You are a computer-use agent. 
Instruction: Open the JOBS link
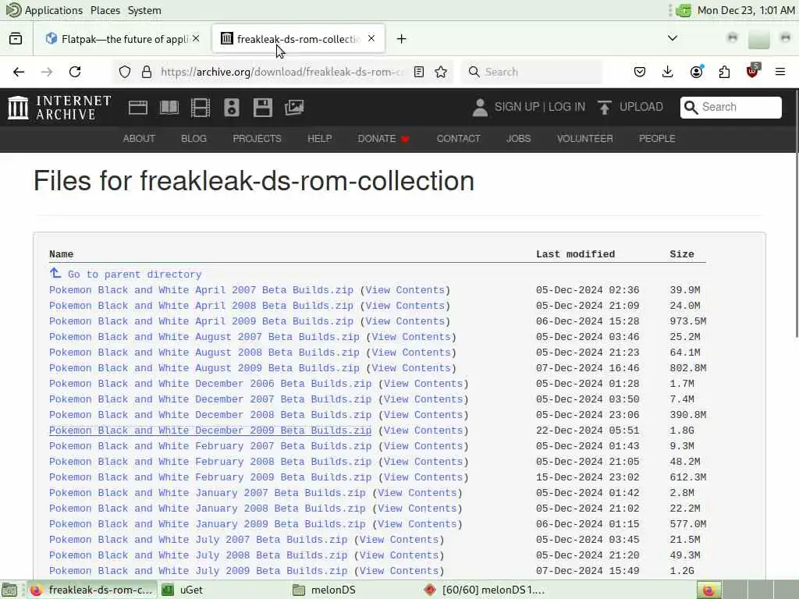(x=518, y=139)
